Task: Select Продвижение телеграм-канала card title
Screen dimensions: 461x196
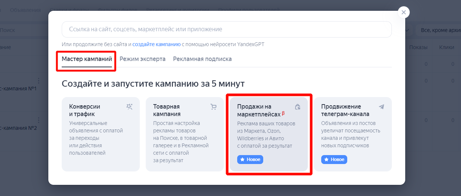Action: click(x=345, y=110)
